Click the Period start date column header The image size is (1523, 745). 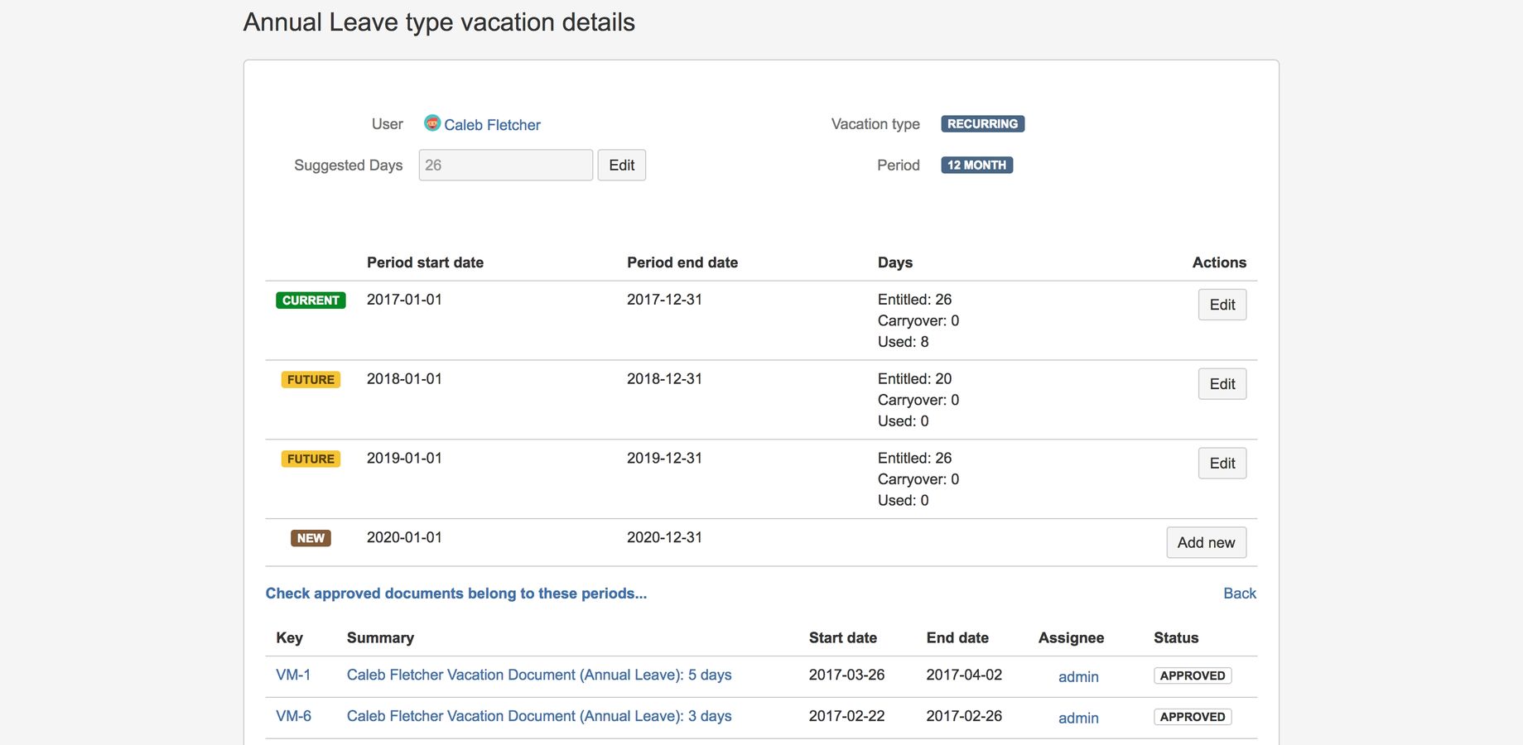pos(425,262)
